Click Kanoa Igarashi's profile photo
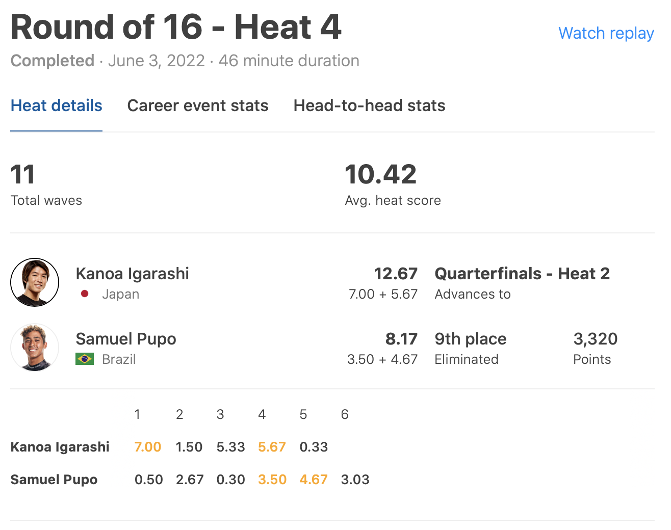Viewport: 671px width, 530px height. coord(35,282)
